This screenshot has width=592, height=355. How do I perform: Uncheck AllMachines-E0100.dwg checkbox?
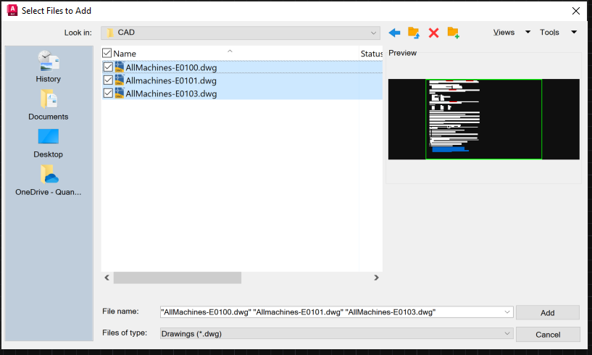click(x=108, y=67)
